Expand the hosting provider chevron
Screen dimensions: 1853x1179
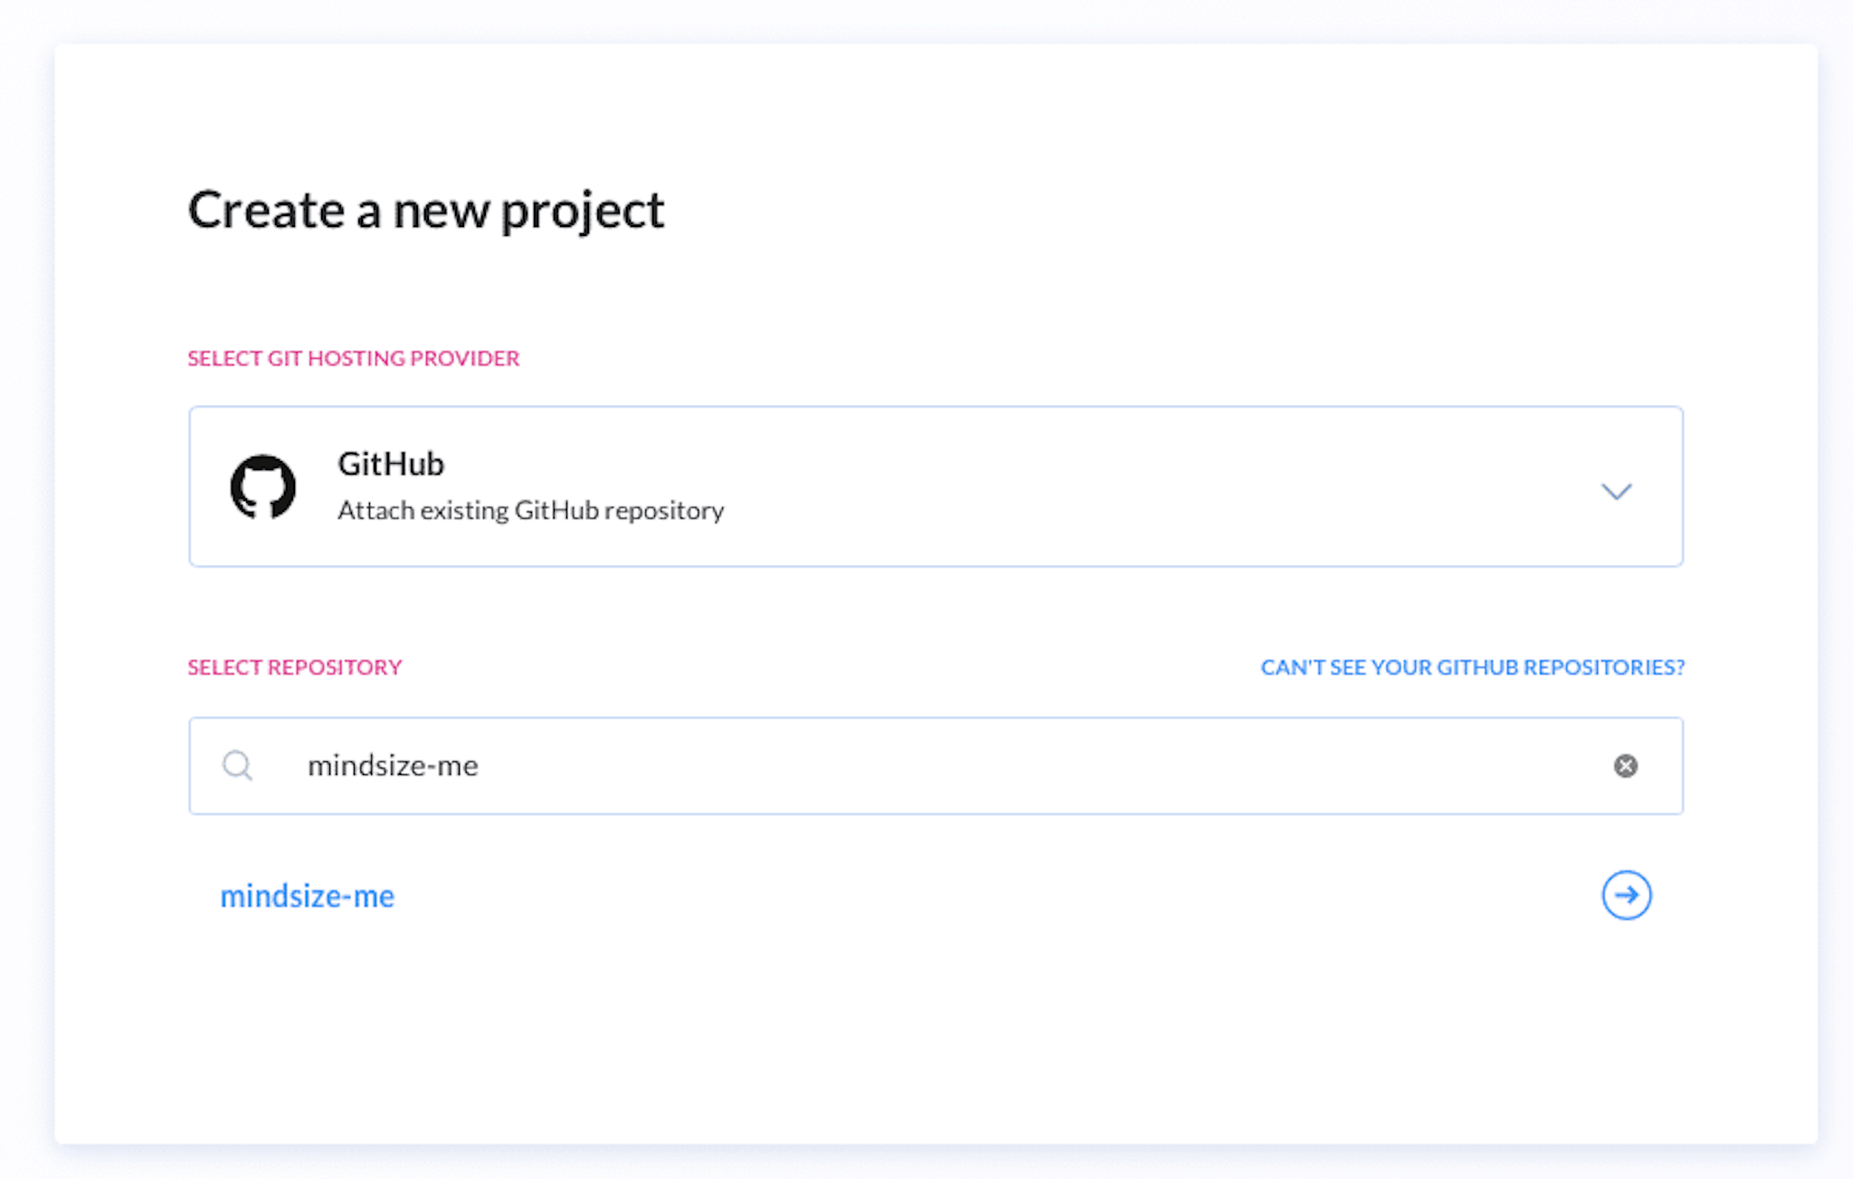(1616, 491)
